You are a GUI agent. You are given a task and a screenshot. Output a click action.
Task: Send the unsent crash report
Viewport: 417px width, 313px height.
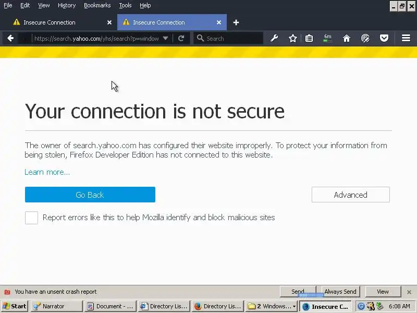298,292
